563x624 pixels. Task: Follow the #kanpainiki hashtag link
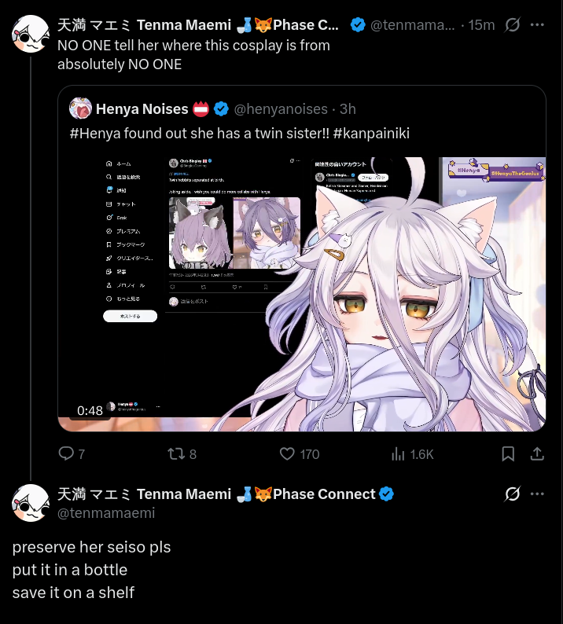tap(371, 134)
